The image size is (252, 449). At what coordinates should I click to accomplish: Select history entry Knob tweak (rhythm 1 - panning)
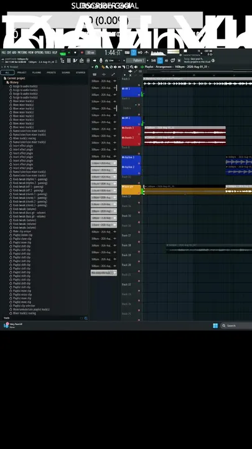[x=30, y=179]
